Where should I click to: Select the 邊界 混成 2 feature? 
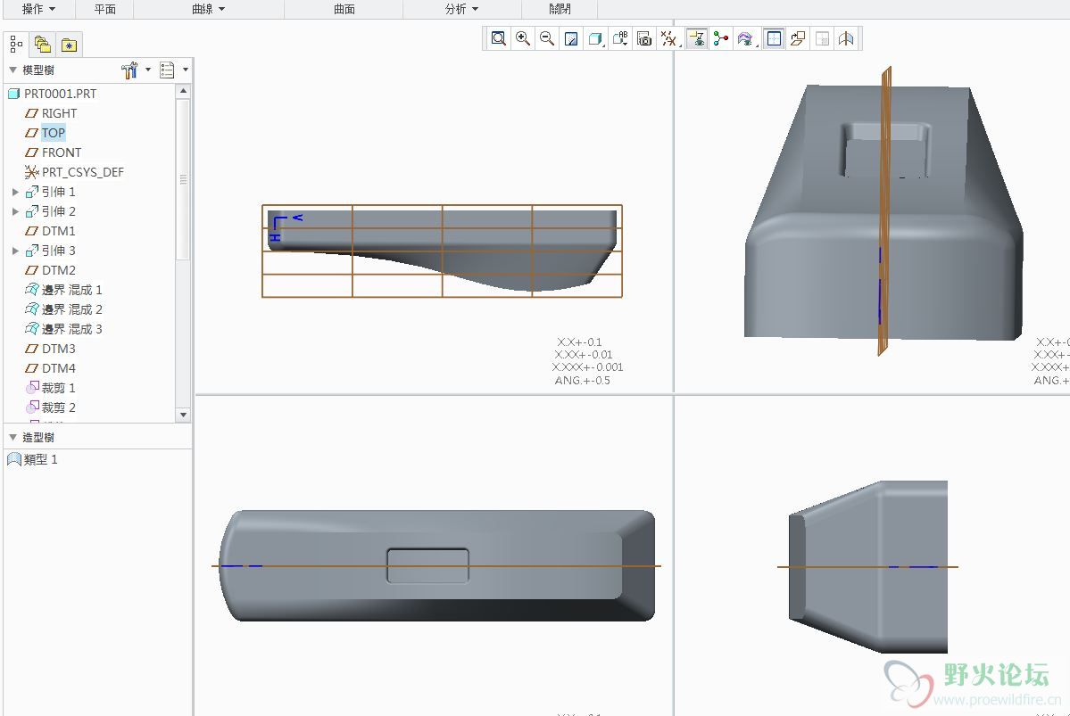point(63,309)
